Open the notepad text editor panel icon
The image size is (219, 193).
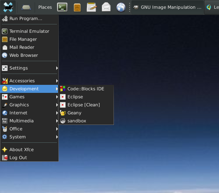point(92,7)
